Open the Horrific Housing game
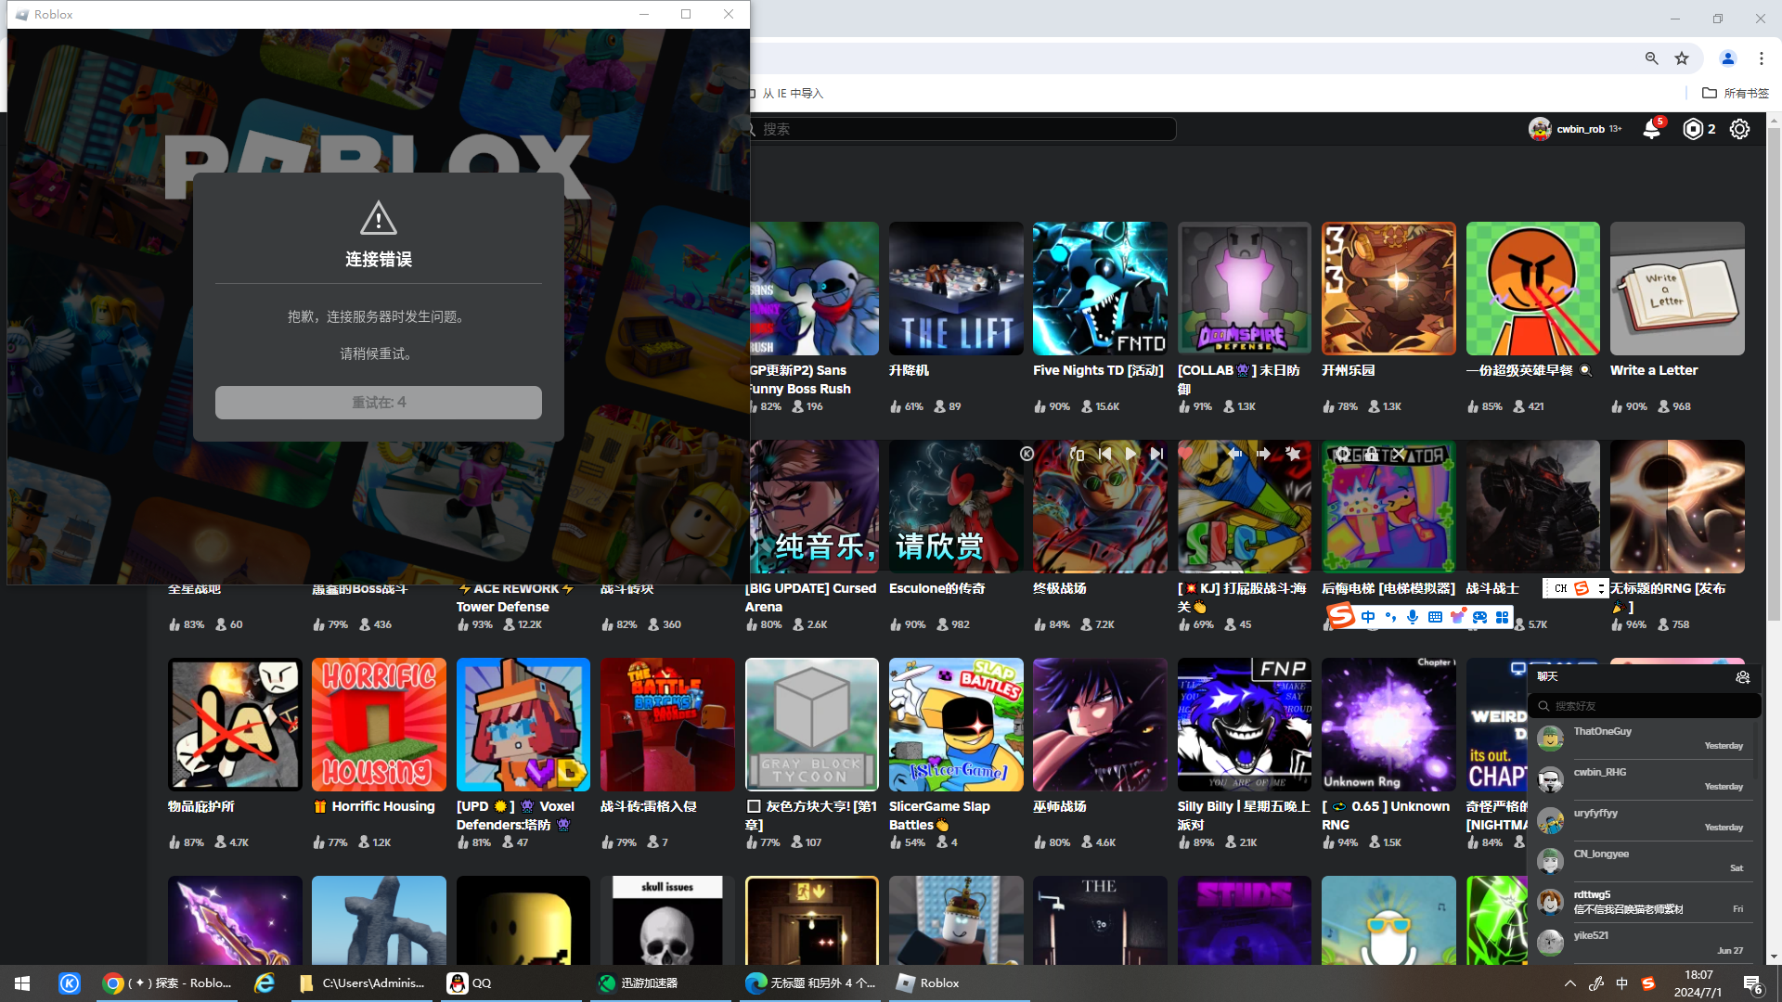This screenshot has width=1782, height=1002. point(379,725)
